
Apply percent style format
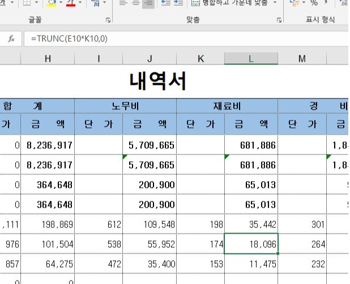[314, 3]
